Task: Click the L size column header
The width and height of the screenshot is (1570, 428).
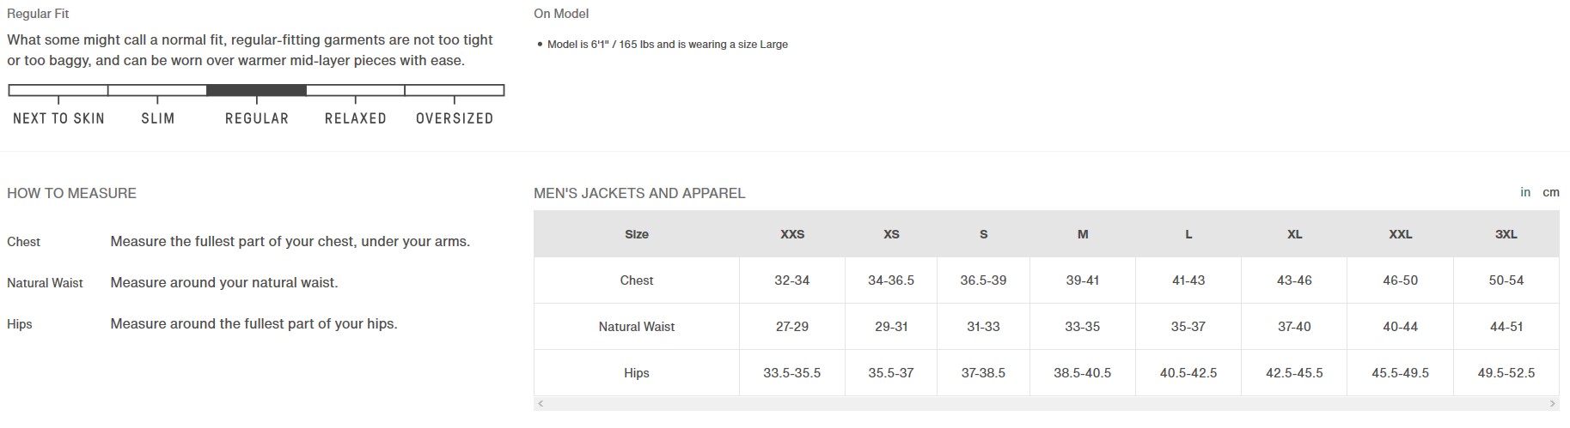Action: coord(1188,234)
